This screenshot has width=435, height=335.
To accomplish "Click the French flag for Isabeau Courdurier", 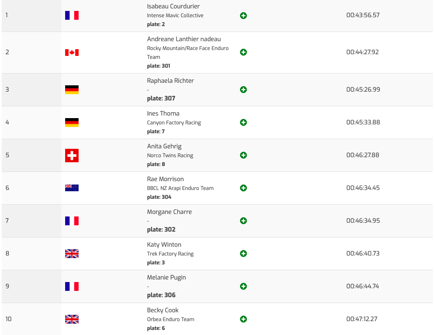I will click(72, 16).
